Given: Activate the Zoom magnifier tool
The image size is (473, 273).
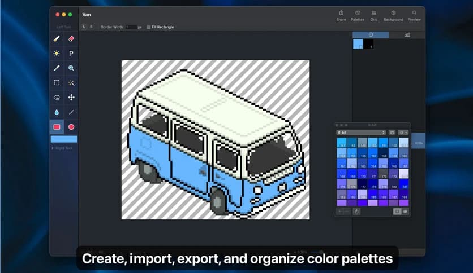Looking at the screenshot, I should (x=71, y=68).
